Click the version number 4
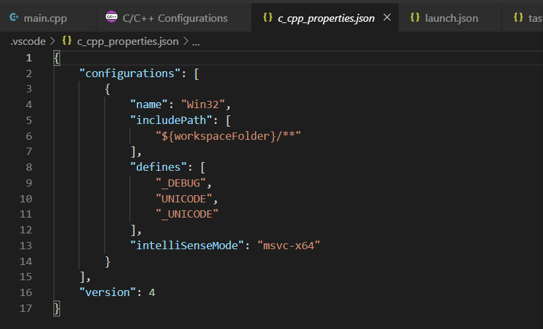The width and height of the screenshot is (543, 329). click(x=152, y=293)
